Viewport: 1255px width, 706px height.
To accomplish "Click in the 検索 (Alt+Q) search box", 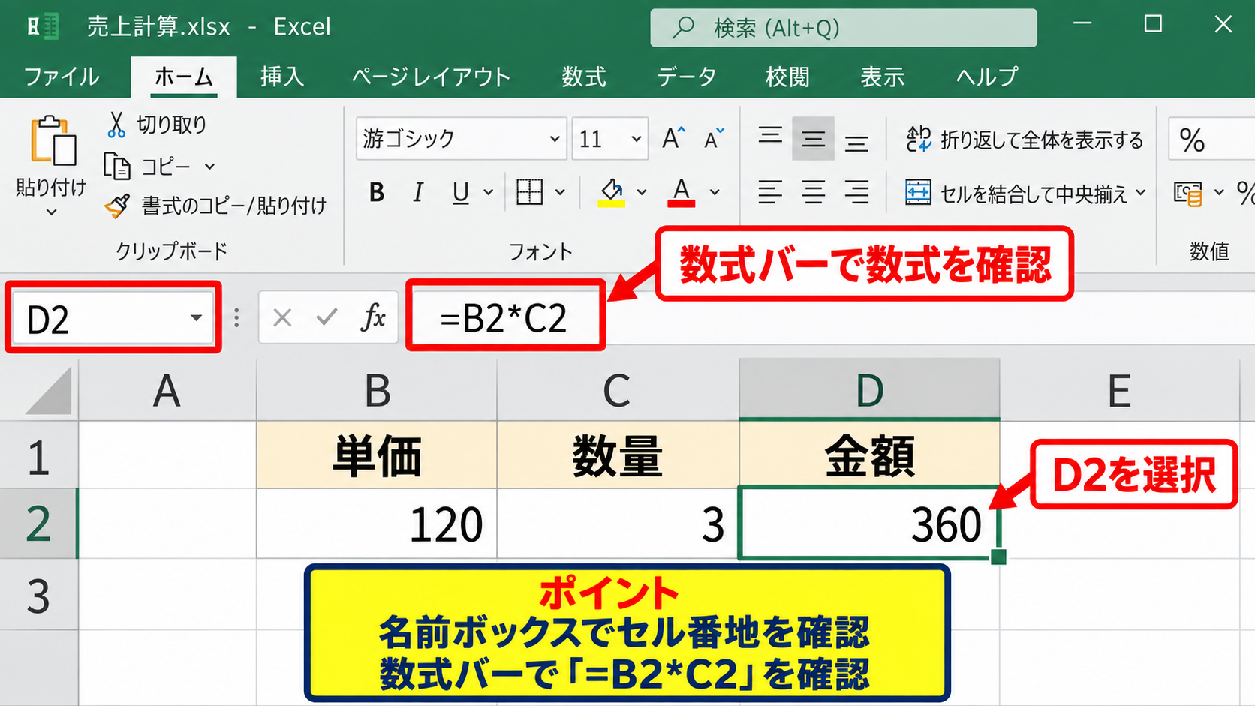I will tap(844, 28).
